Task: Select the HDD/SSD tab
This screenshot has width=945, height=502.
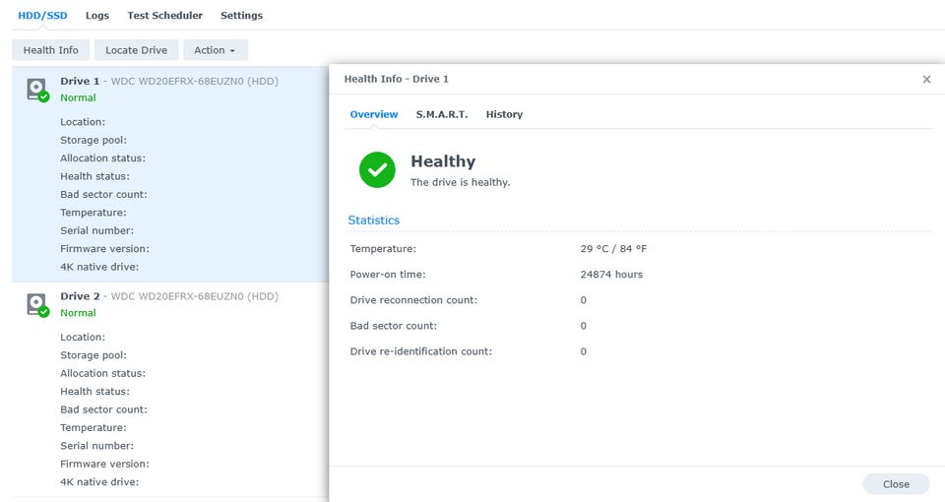Action: pyautogui.click(x=42, y=15)
